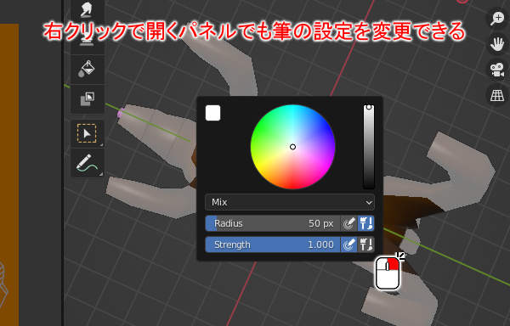
Task: Click the zoom magnifier viewport icon
Action: pos(497,19)
